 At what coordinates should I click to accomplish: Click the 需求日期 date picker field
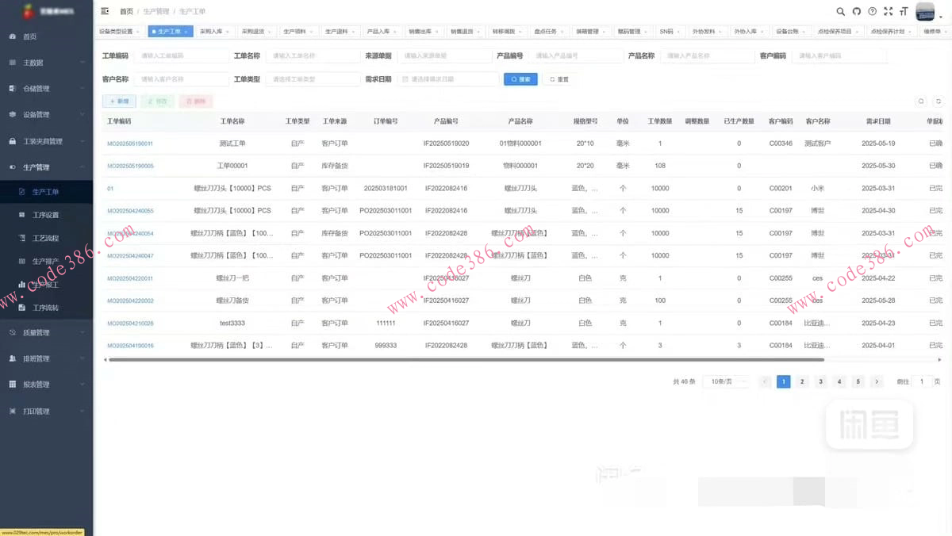click(x=450, y=79)
